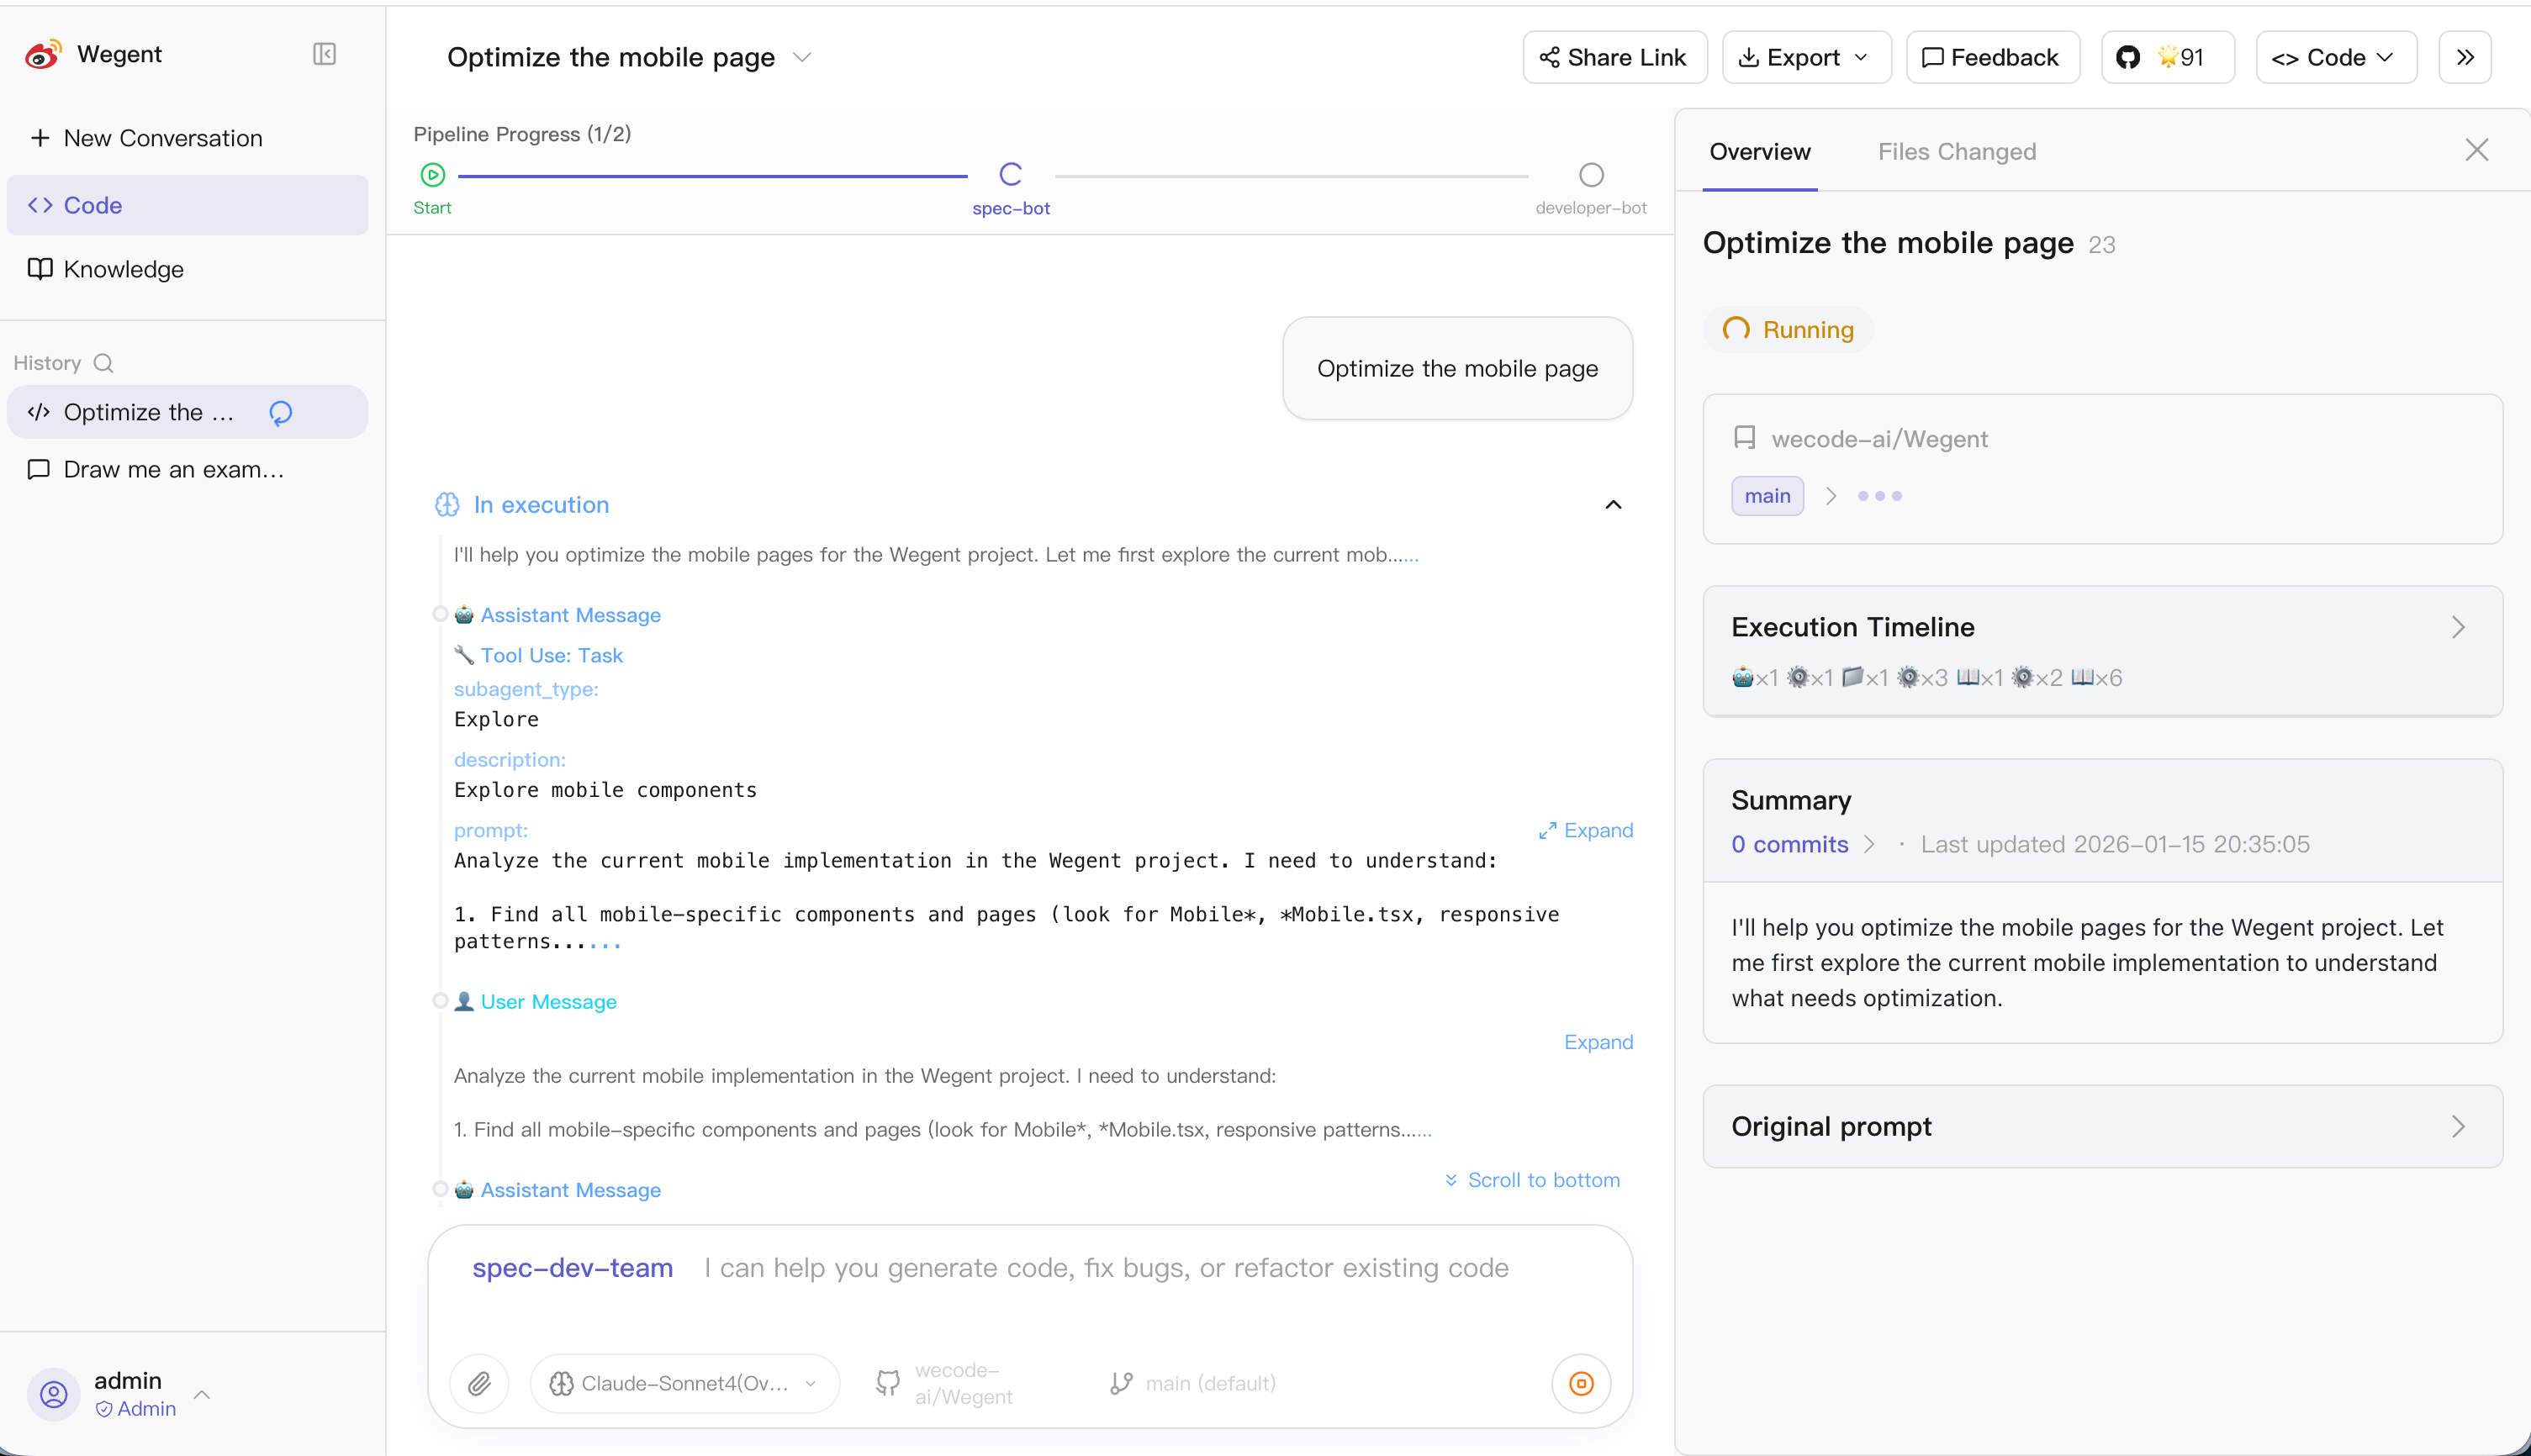Click the spec-bot pipeline stage icon
The width and height of the screenshot is (2531, 1456).
(x=1011, y=175)
